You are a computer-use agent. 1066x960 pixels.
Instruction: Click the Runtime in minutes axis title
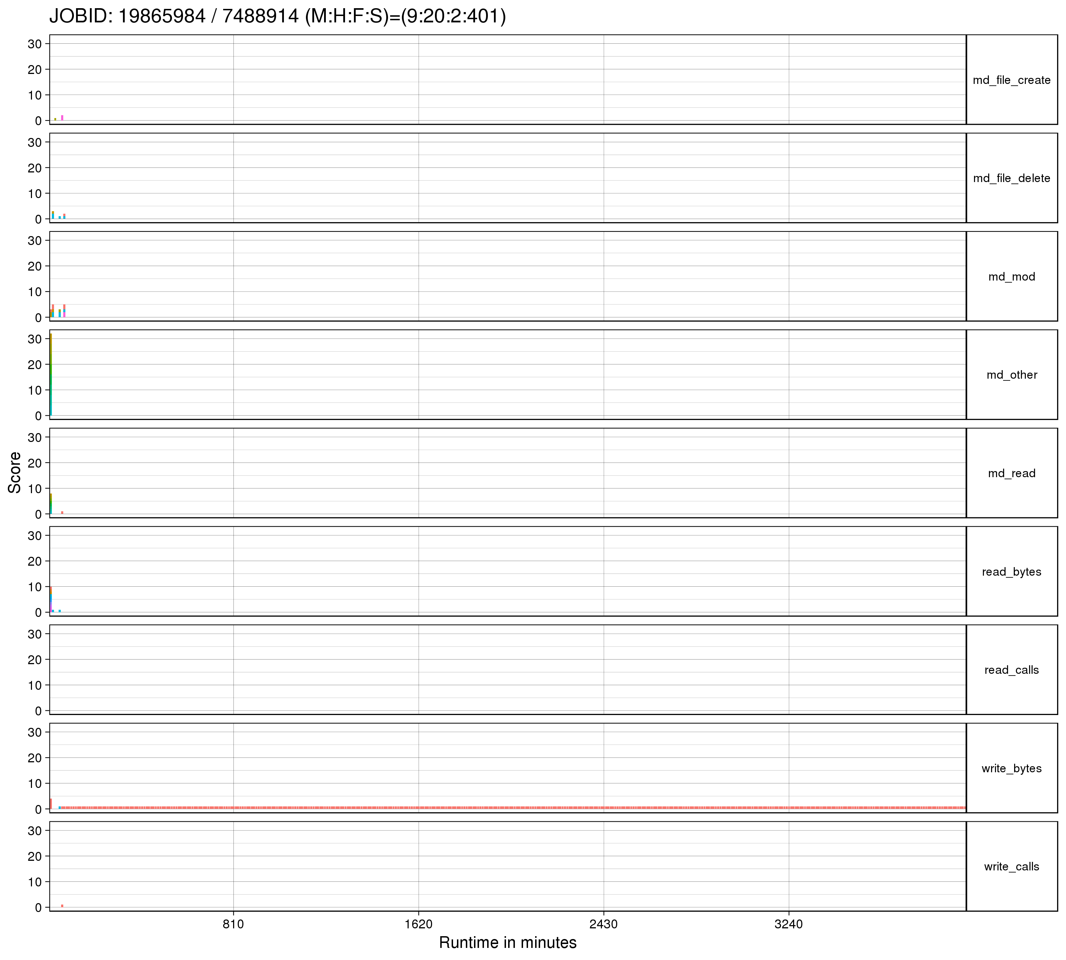[507, 943]
